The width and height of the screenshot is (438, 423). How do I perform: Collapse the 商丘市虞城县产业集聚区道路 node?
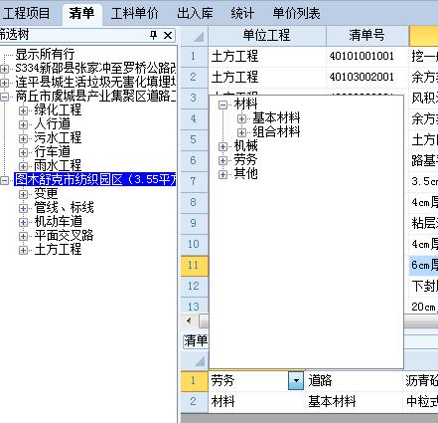4,97
